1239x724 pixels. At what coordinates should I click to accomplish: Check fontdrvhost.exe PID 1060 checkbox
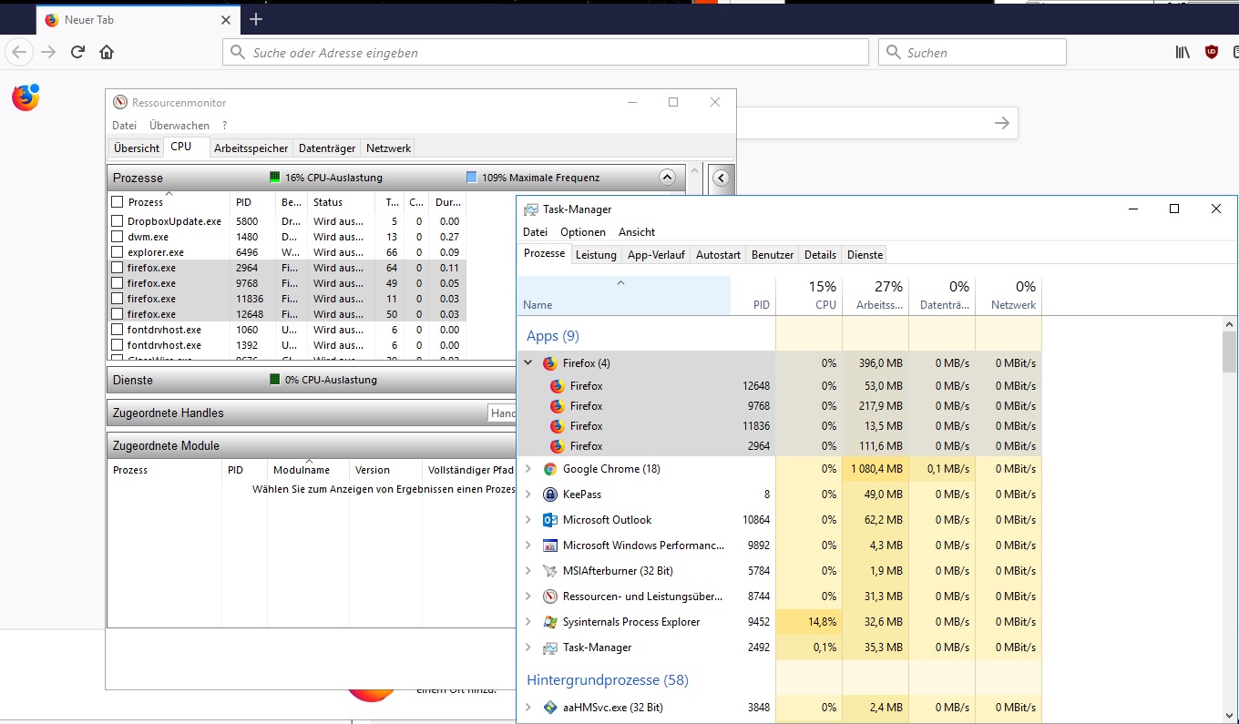(117, 330)
